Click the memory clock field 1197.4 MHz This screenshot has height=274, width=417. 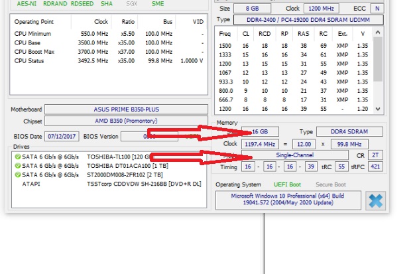(x=260, y=144)
